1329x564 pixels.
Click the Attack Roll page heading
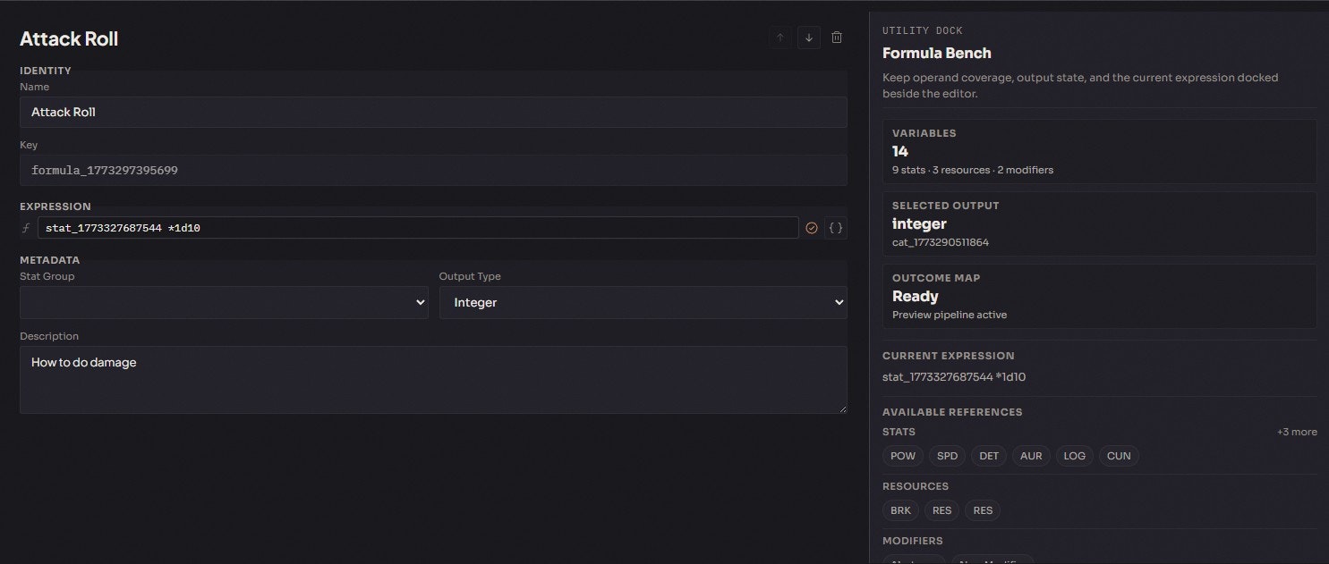click(x=69, y=38)
